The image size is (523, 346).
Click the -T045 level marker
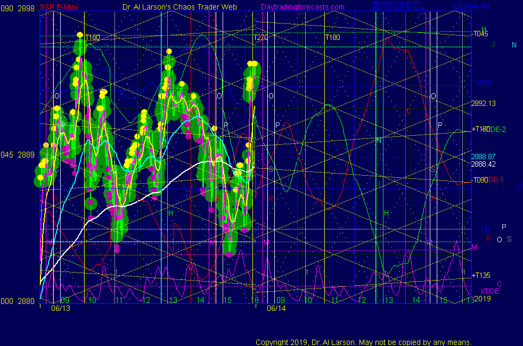pos(480,34)
